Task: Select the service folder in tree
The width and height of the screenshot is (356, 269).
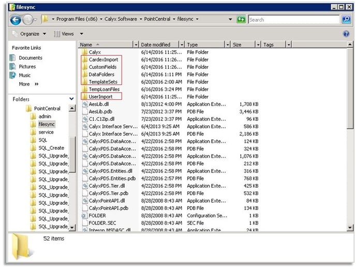Action: (x=46, y=132)
